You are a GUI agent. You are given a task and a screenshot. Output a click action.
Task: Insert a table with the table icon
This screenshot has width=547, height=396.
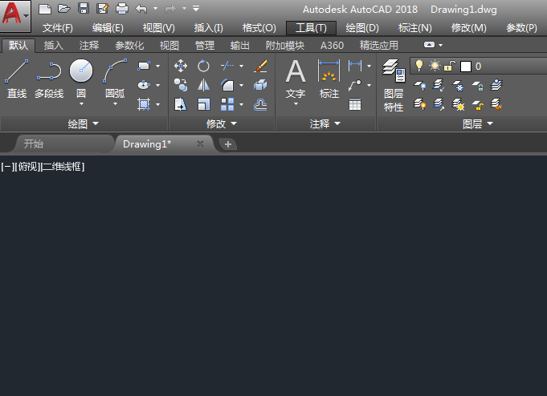pyautogui.click(x=355, y=104)
